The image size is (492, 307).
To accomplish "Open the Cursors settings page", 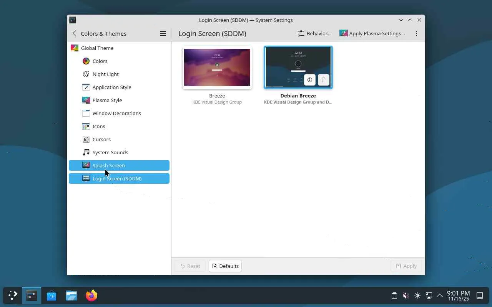I will pyautogui.click(x=119, y=139).
